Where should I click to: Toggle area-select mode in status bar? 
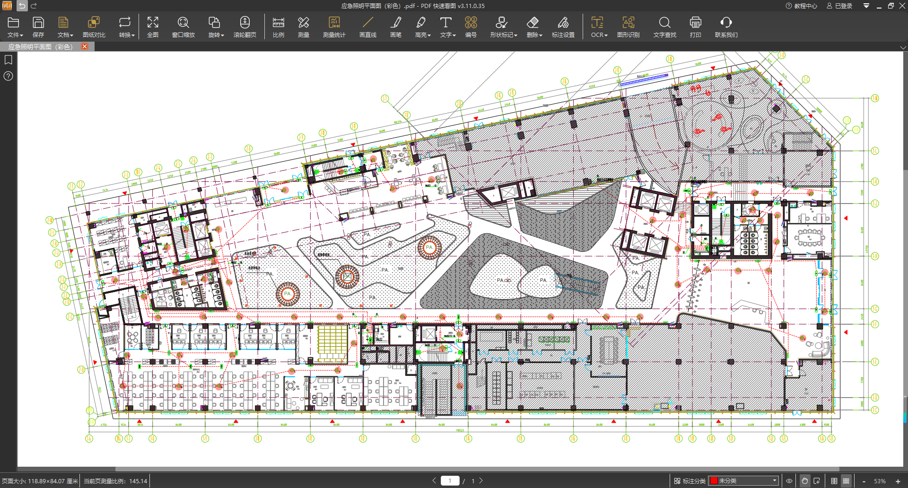click(817, 481)
